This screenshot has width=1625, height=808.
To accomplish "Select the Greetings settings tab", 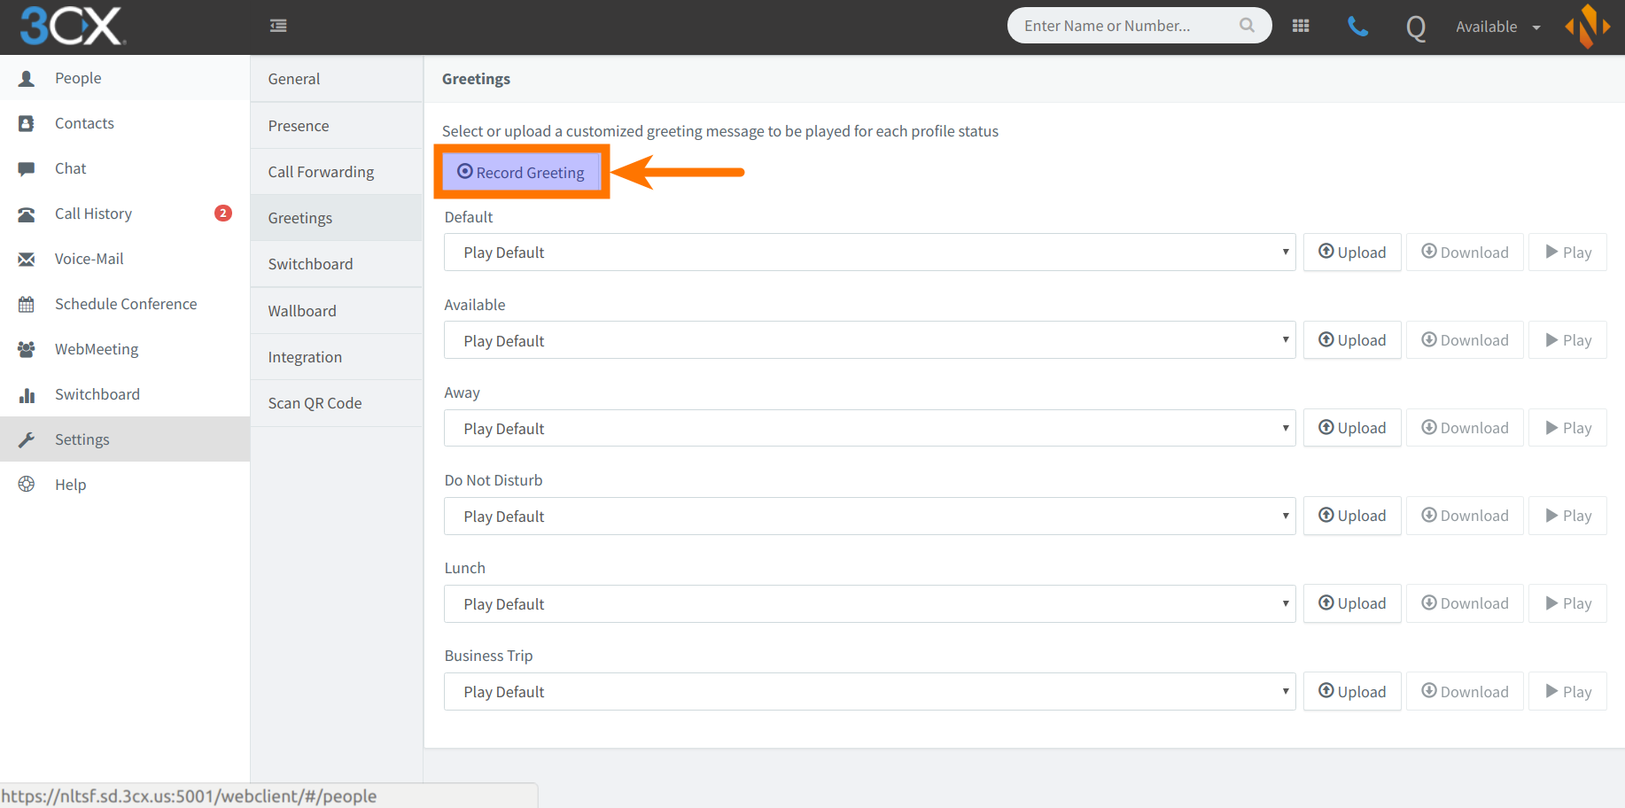I will coord(337,218).
